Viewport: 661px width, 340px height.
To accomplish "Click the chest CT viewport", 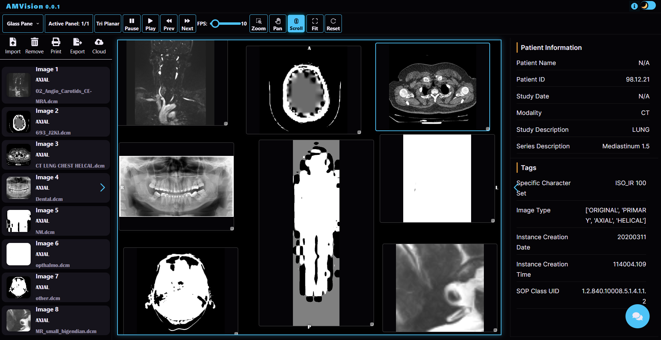I will (433, 87).
